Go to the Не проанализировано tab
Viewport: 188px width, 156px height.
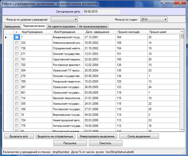pos(93,26)
